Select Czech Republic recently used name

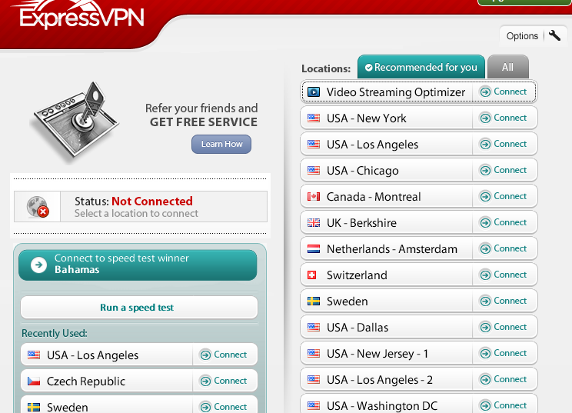pos(86,381)
